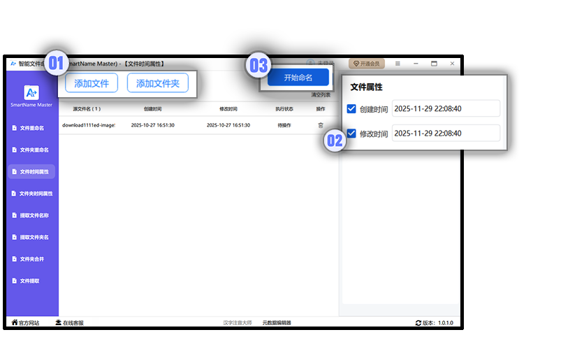Switch to 文件夹时间属性 section

tap(31, 193)
